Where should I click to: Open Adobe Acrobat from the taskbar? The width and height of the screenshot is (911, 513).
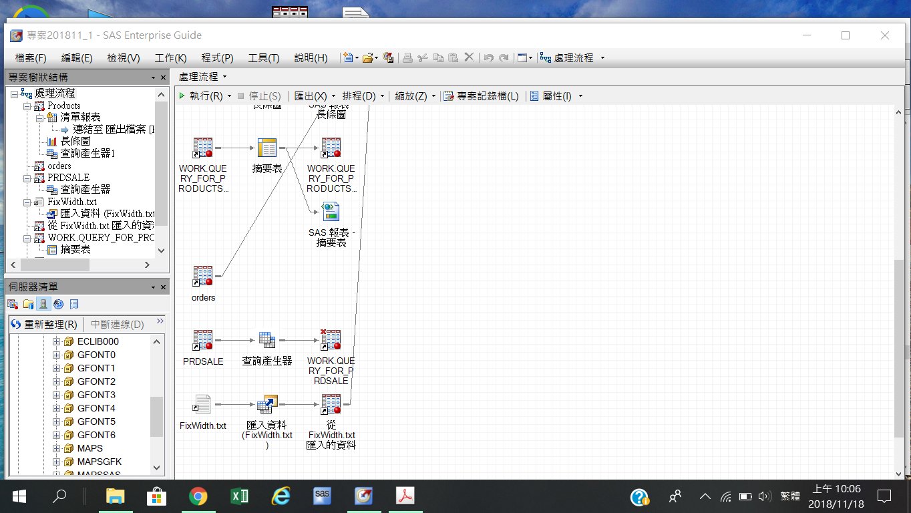click(x=405, y=496)
